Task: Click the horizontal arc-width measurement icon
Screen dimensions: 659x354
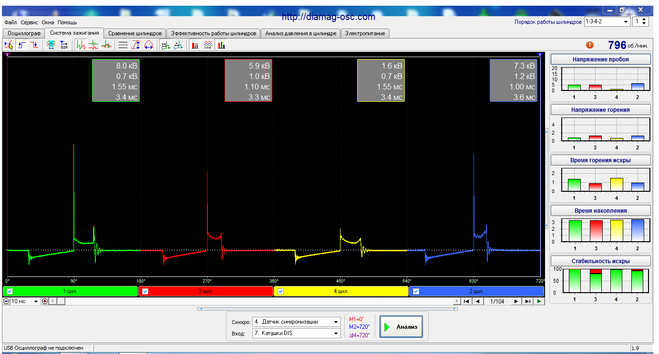Action: pos(148,45)
